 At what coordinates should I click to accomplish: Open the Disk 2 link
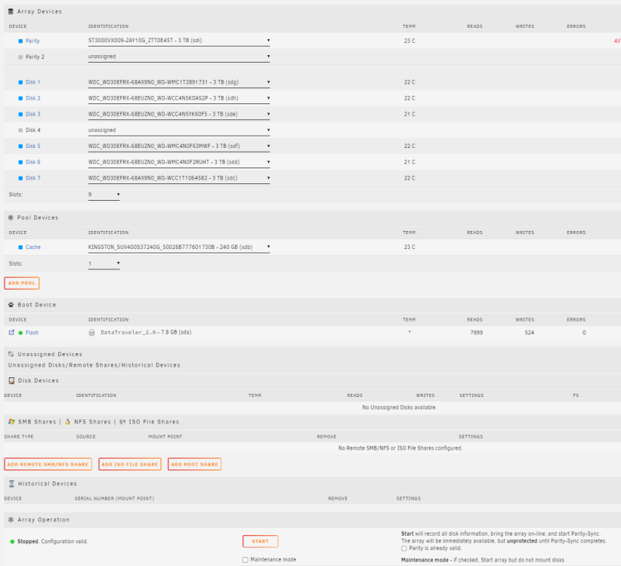pos(33,98)
